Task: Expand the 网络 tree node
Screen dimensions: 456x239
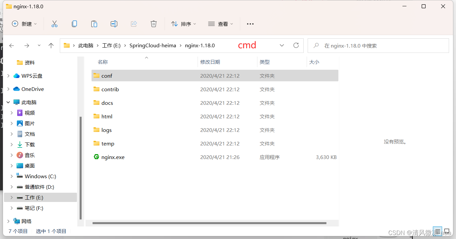Action: pos(9,221)
